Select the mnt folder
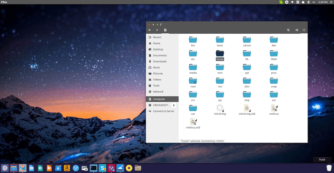The width and height of the screenshot is (334, 173). (220, 69)
